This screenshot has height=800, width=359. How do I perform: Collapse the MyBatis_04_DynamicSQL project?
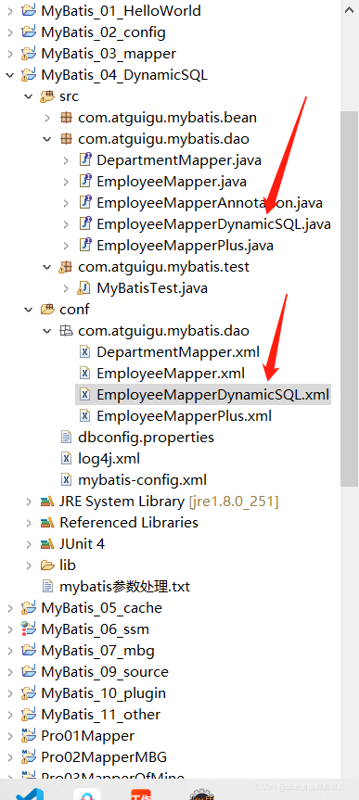(x=9, y=75)
